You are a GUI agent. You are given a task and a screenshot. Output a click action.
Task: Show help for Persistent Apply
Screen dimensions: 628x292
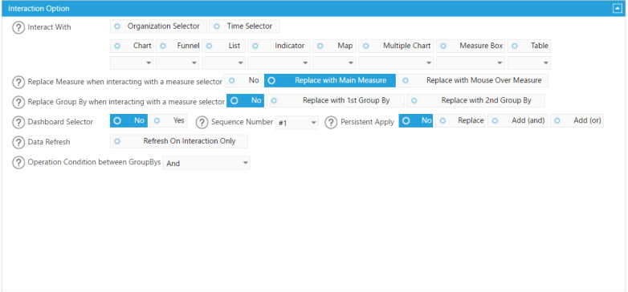pyautogui.click(x=331, y=123)
